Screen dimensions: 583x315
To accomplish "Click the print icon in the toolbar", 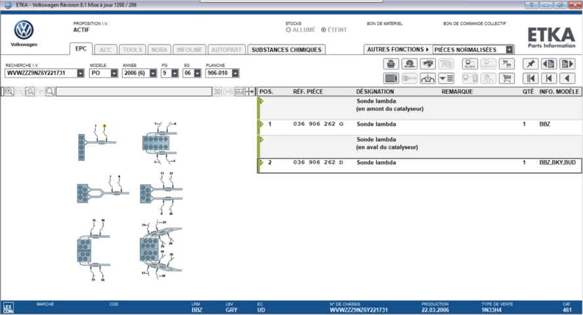I will pyautogui.click(x=391, y=64).
